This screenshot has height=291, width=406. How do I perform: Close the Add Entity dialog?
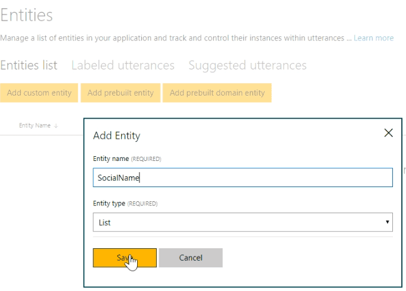[388, 133]
